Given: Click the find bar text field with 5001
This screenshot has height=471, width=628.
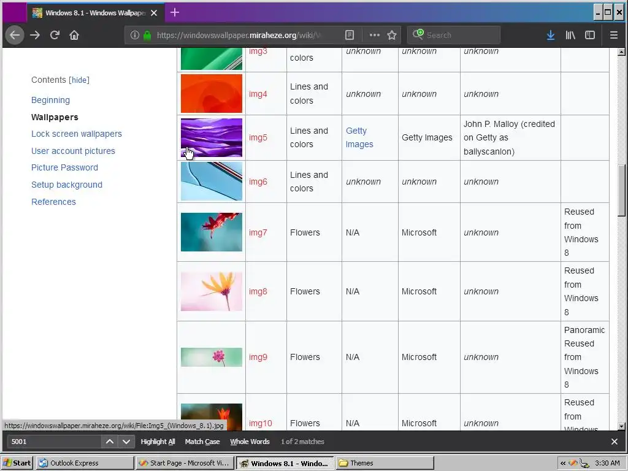Looking at the screenshot, I should (x=54, y=442).
